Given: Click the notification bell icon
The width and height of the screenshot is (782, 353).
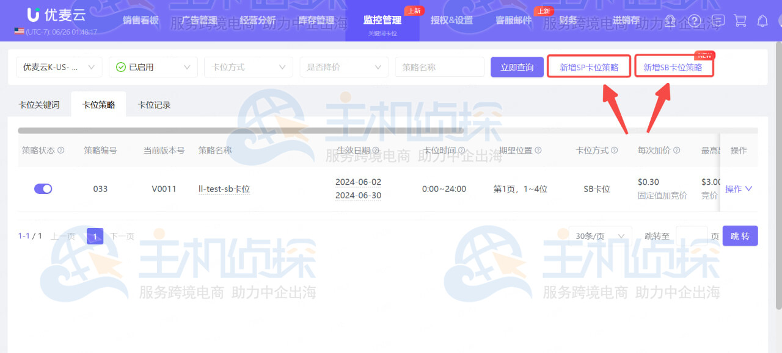Looking at the screenshot, I should [762, 21].
